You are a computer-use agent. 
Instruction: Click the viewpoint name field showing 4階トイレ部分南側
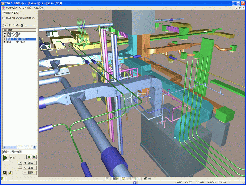click(19, 152)
